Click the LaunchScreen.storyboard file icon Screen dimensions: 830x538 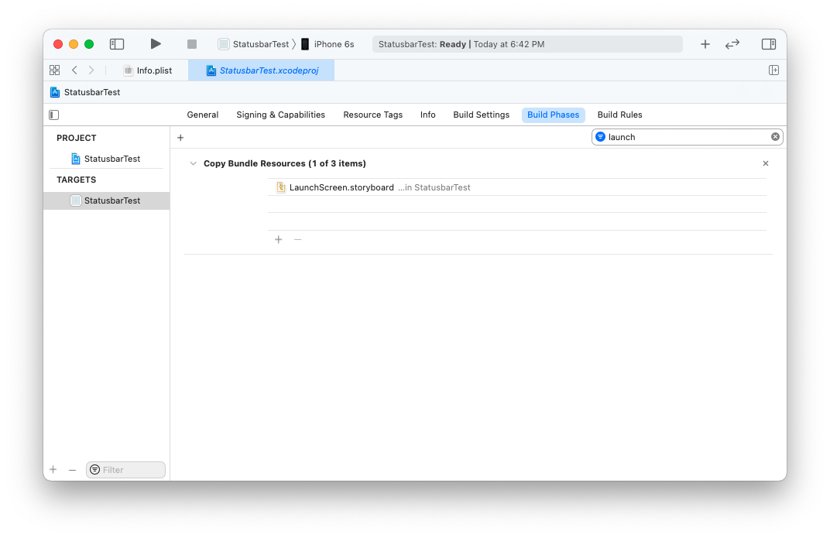(281, 187)
